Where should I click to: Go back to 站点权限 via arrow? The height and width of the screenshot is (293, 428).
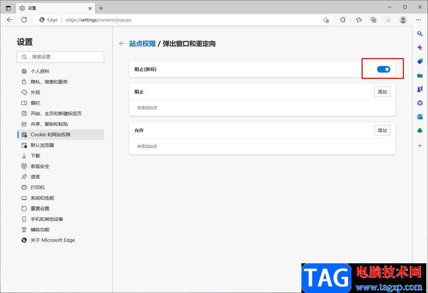tap(122, 44)
